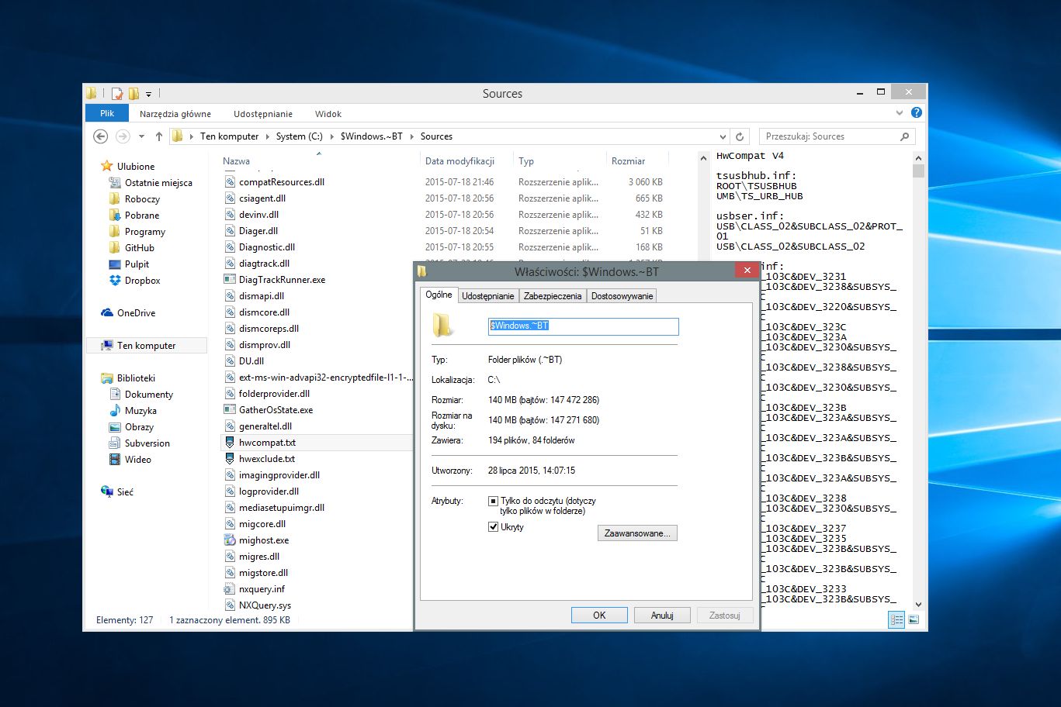Open the address bar history dropdown

pos(723,136)
